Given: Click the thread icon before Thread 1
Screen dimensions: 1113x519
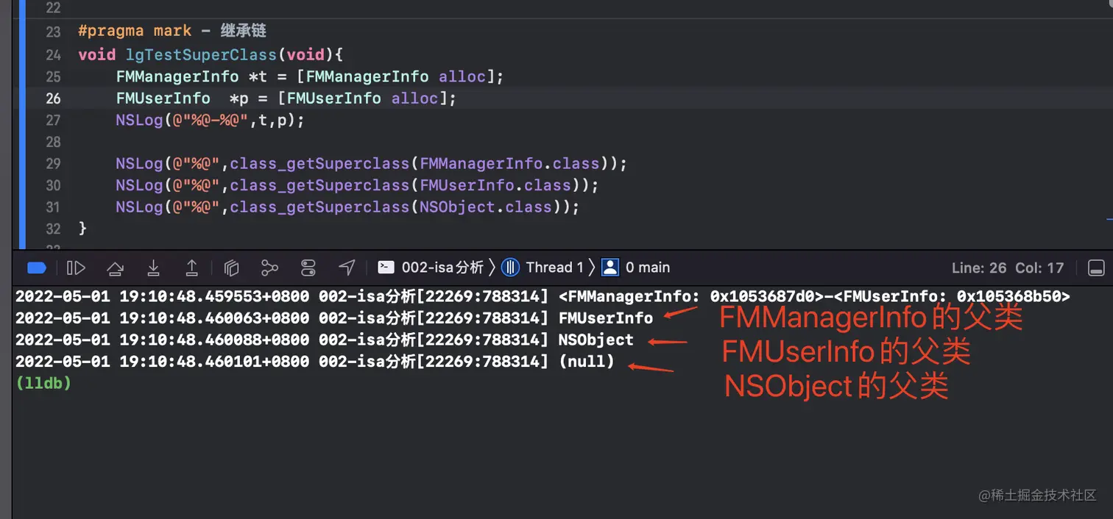Looking at the screenshot, I should coord(510,268).
